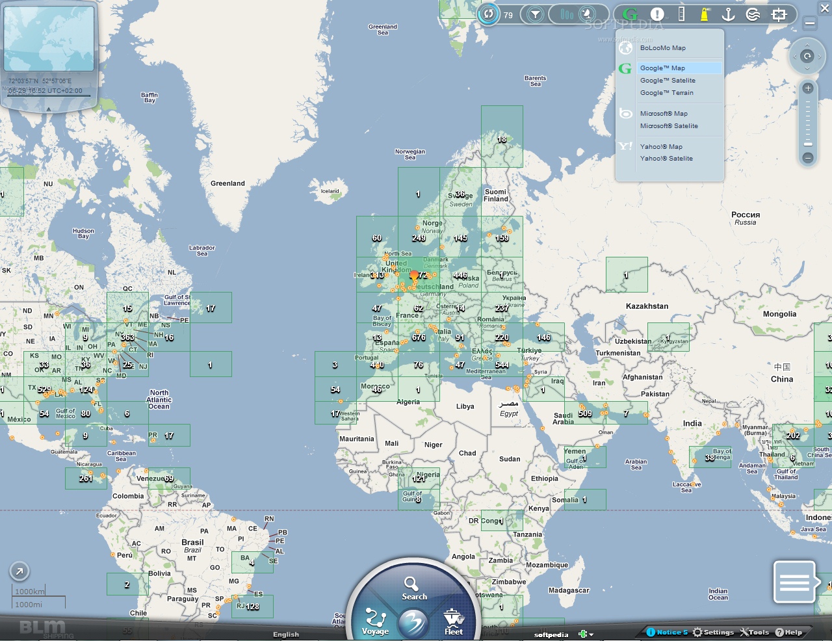Click the center BLM logo orb
This screenshot has width=832, height=641.
coord(413,623)
